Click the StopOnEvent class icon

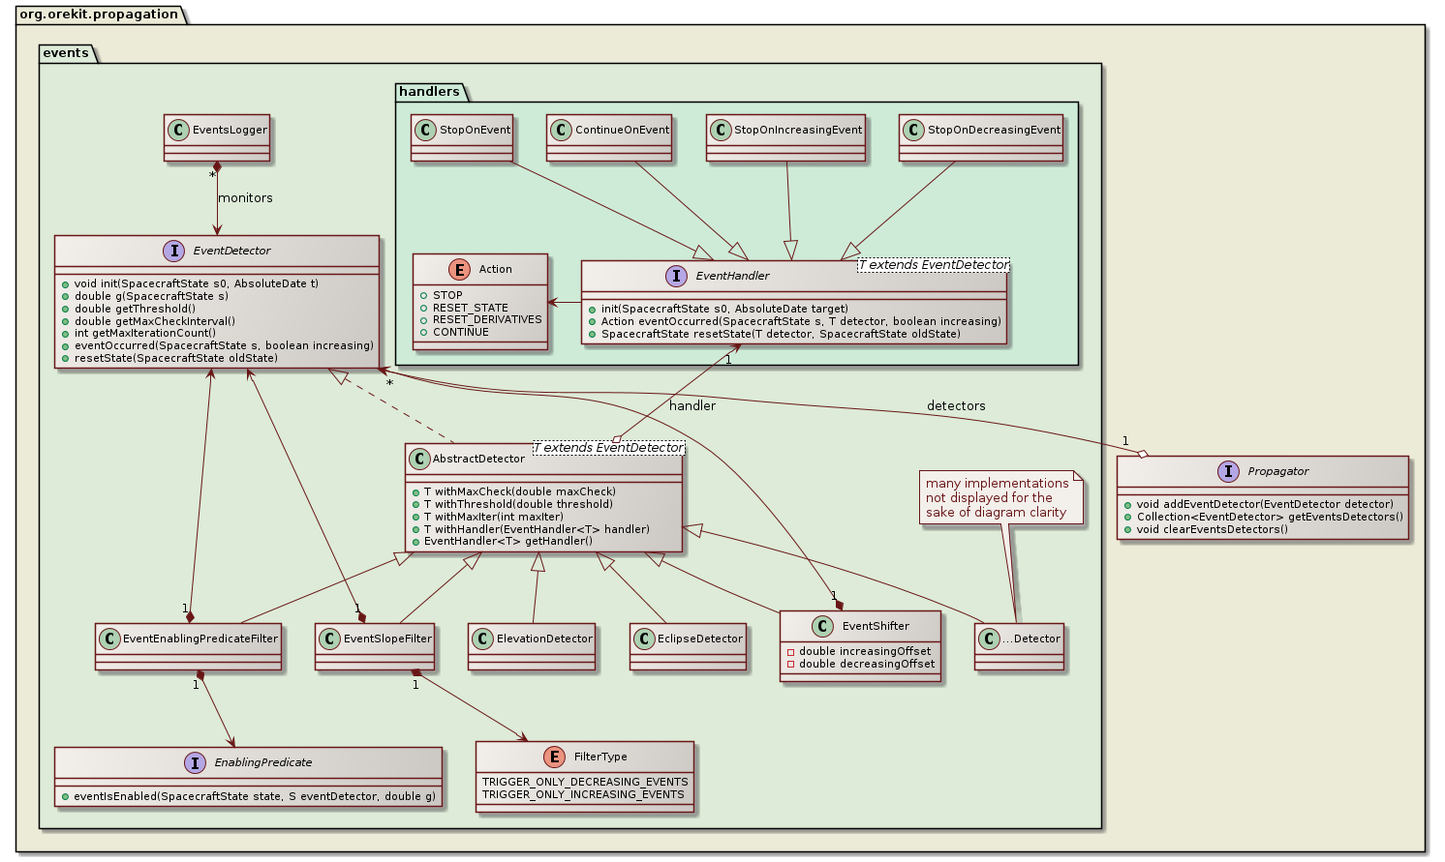point(426,129)
